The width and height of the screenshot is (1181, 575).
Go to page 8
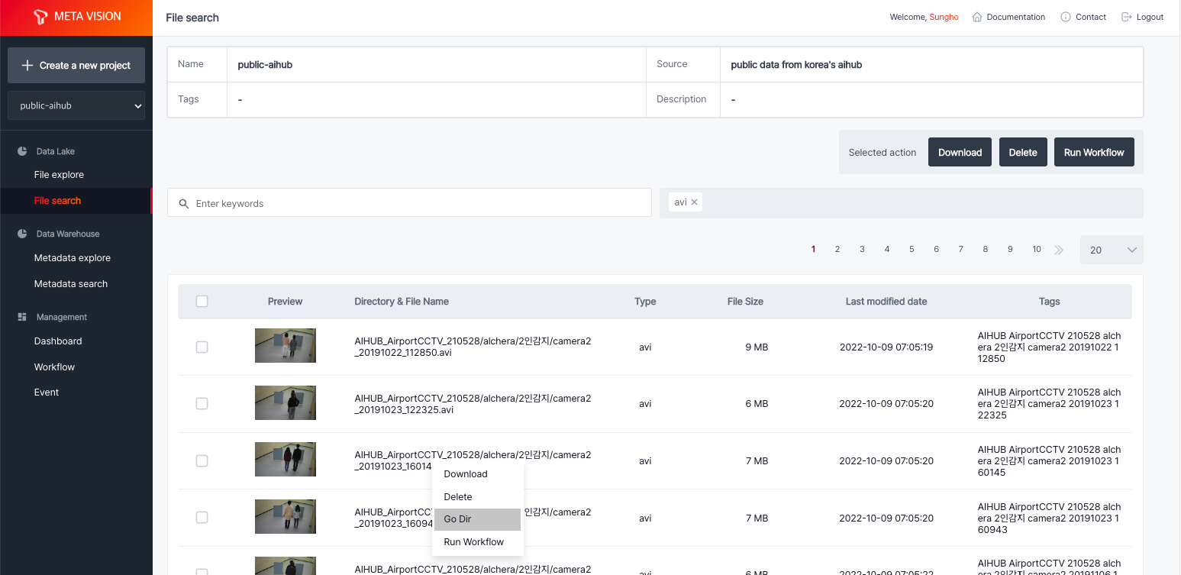(986, 249)
